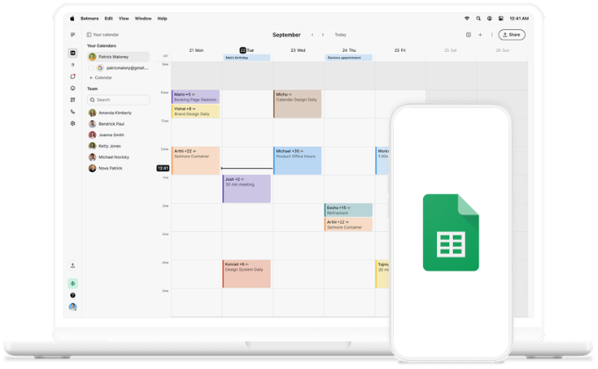Screen dimensions: 598x369
Task: Click the Wi-Fi status icon
Action: pos(467,18)
